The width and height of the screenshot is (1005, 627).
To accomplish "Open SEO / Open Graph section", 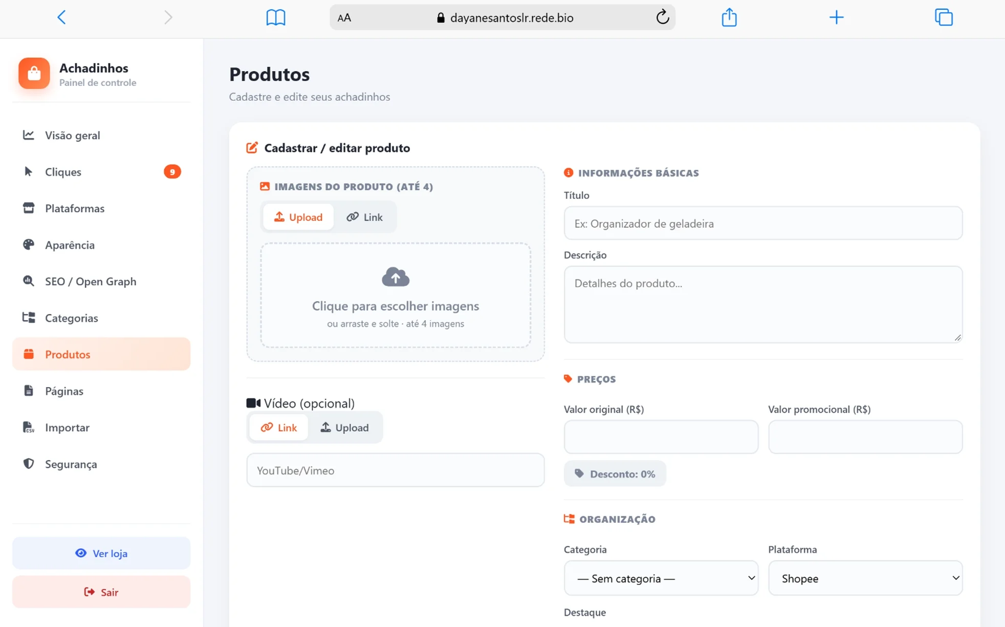I will pos(101,281).
